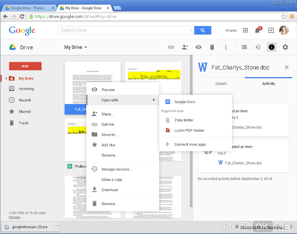This screenshot has height=234, width=297.
Task: Open the More actions vertical dots
Action: coord(226,47)
